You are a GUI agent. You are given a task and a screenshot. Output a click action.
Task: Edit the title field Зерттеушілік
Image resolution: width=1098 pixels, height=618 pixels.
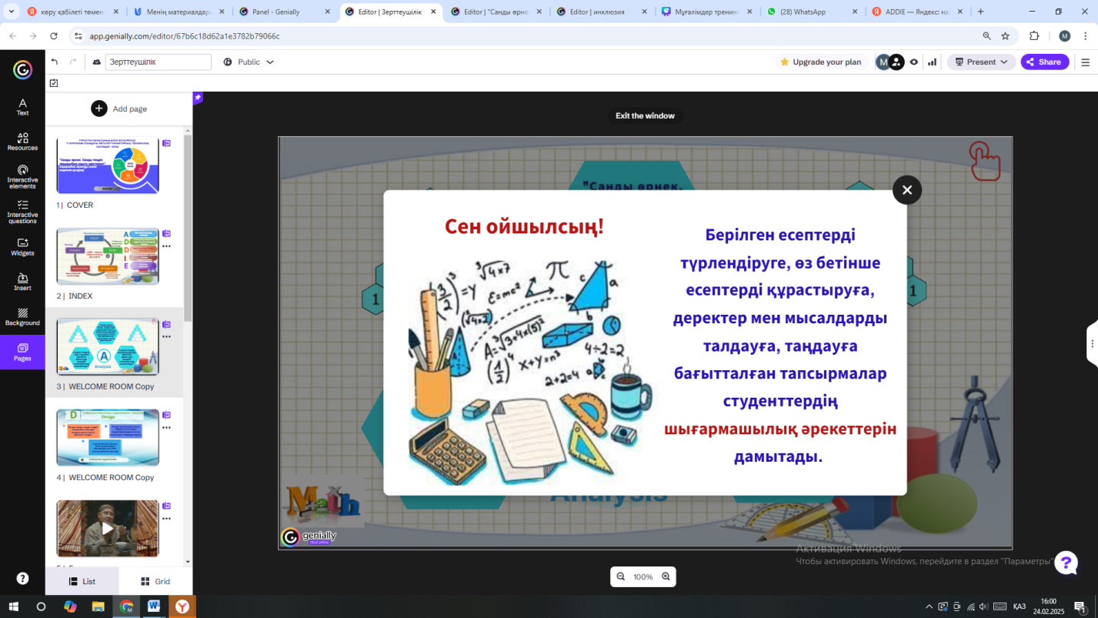pyautogui.click(x=158, y=62)
